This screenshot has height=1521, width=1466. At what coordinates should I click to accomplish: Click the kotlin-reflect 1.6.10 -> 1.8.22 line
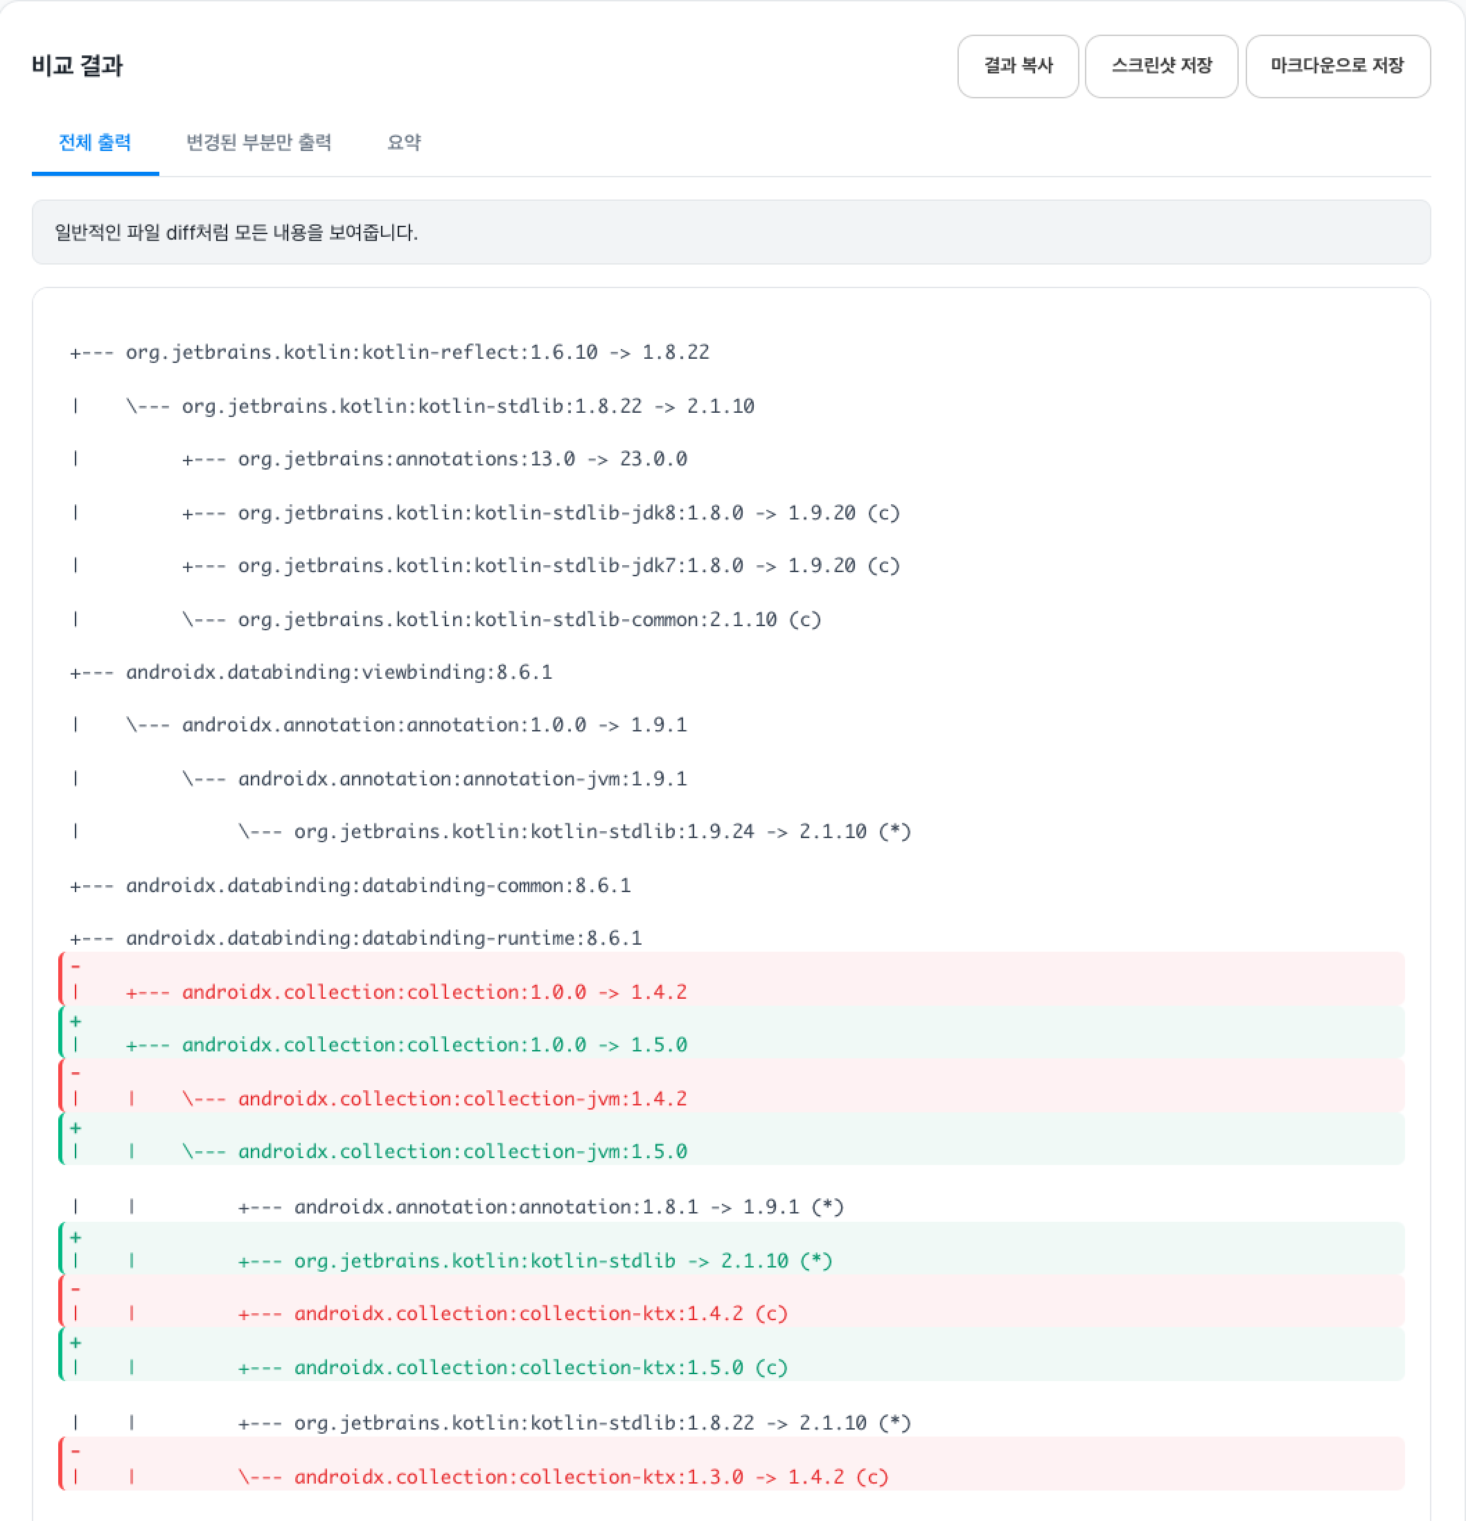(417, 353)
